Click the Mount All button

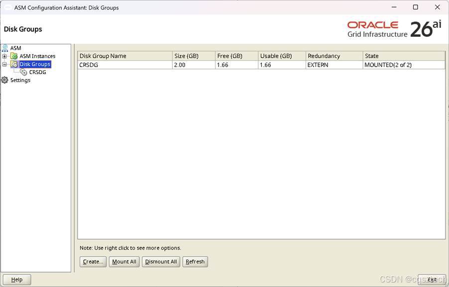click(x=124, y=262)
